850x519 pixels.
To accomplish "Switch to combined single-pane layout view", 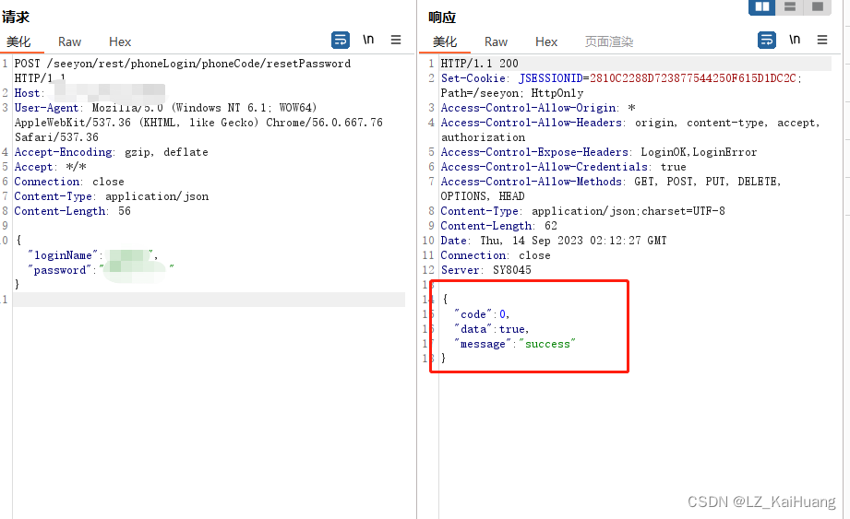I will coord(818,7).
